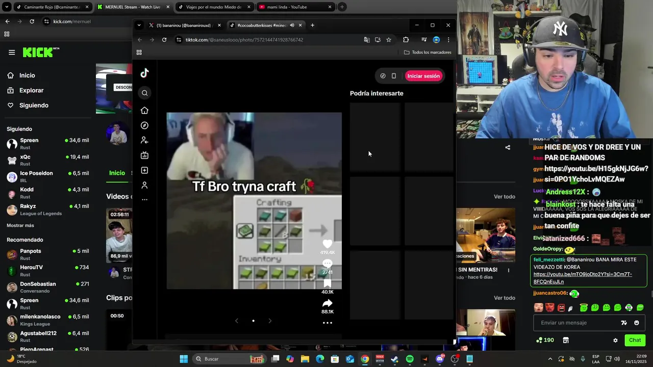Click the TikTok address bar URL
Screen dimensions: 653x367
244,40
